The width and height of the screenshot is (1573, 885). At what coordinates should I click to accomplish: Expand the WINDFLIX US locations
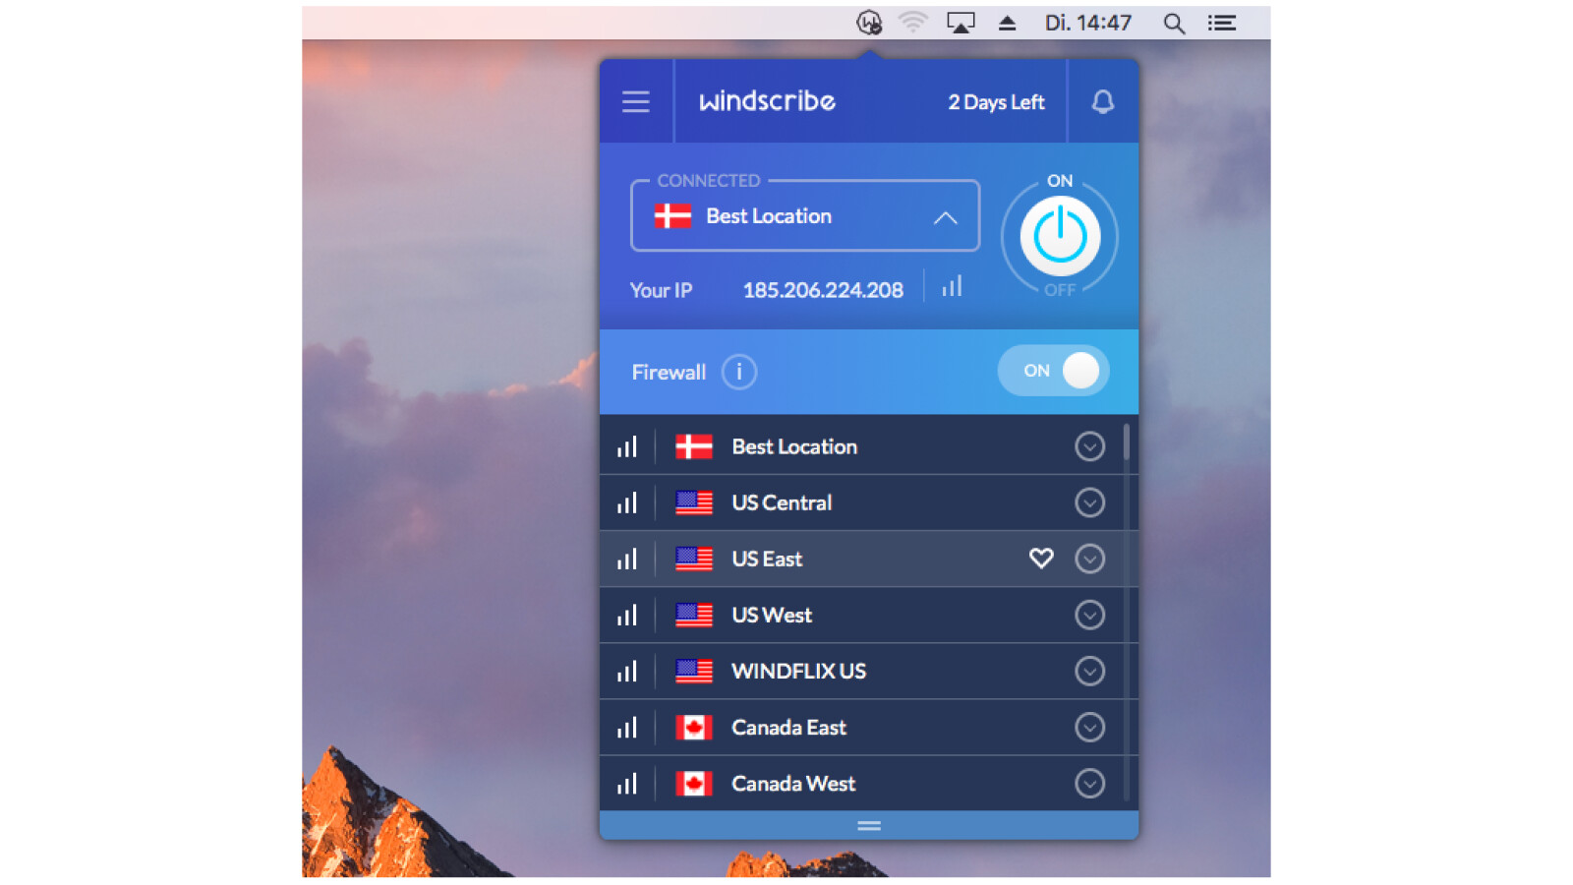point(1088,672)
